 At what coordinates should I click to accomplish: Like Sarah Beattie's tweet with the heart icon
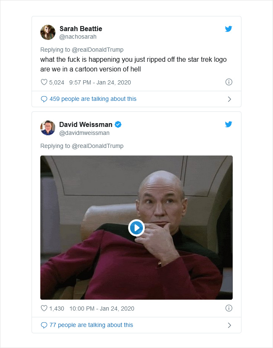tap(44, 82)
